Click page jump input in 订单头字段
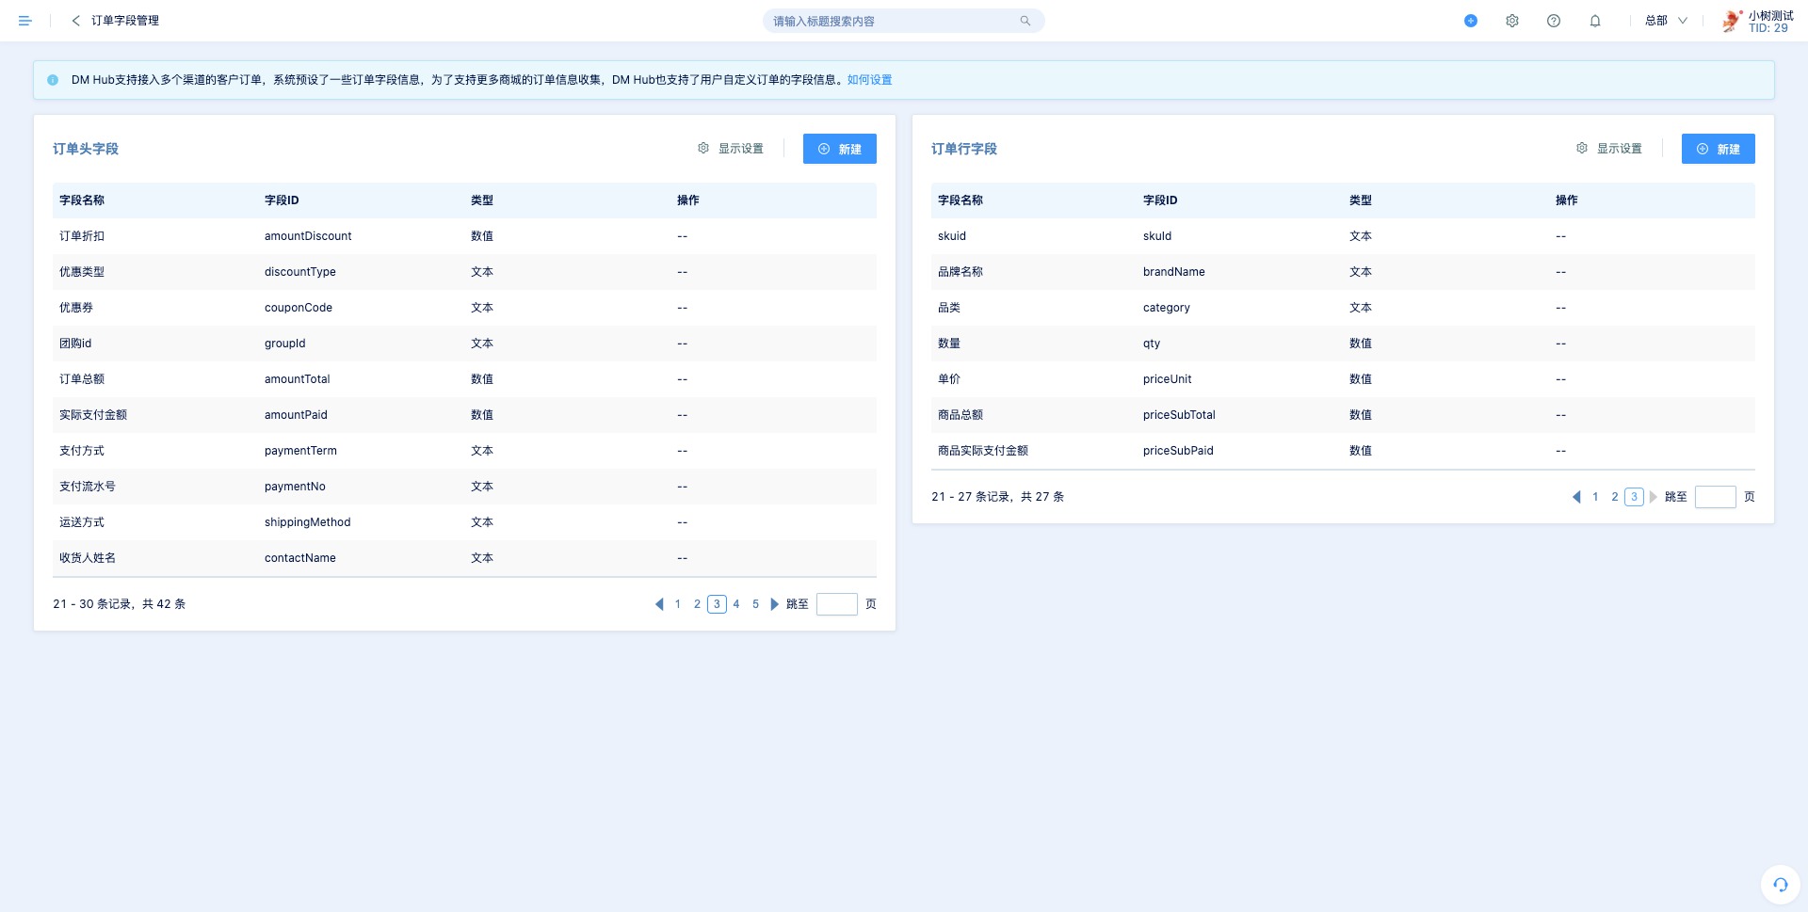This screenshot has height=912, width=1808. tap(836, 604)
